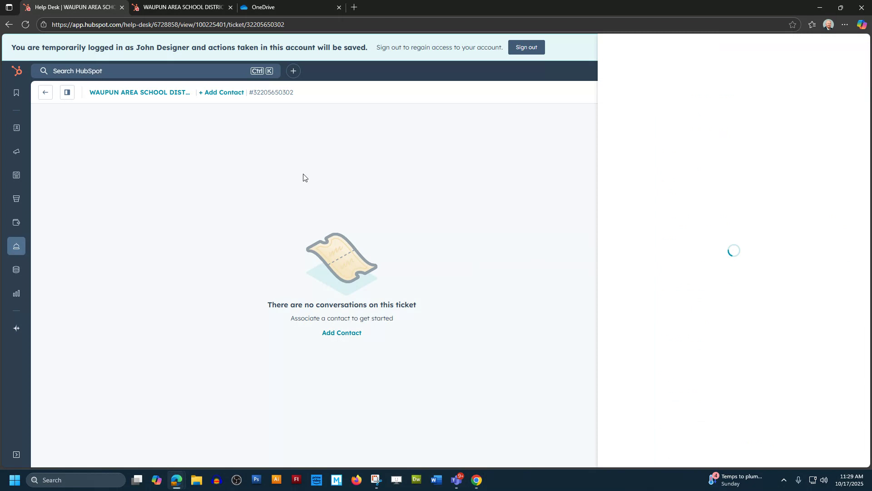Open the Commerce sidebar icon
This screenshot has height=491, width=872.
tap(16, 199)
